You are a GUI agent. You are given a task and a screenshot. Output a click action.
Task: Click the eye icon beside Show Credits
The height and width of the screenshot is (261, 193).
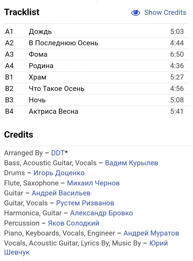[135, 13]
